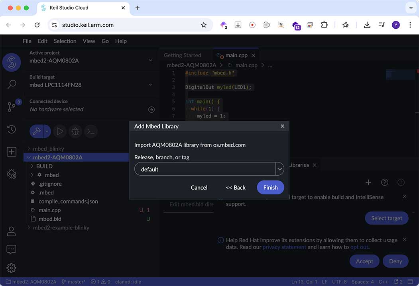Expand the Active project dropdown
The image size is (419, 286).
(150, 61)
